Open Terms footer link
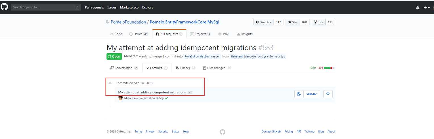Image resolution: width=434 pixels, height=139 pixels. pyautogui.click(x=139, y=132)
